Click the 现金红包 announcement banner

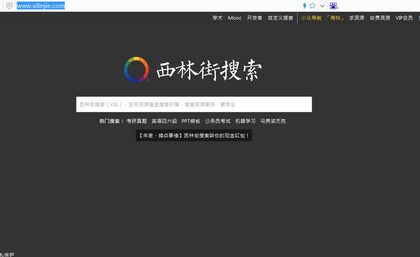coord(194,135)
